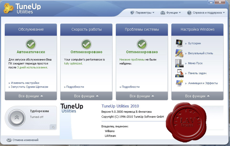Click the Никакие проблемы green link
The image size is (230, 146).
(132, 60)
